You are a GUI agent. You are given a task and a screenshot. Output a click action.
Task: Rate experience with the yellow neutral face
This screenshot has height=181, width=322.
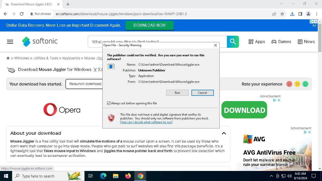(x=297, y=84)
